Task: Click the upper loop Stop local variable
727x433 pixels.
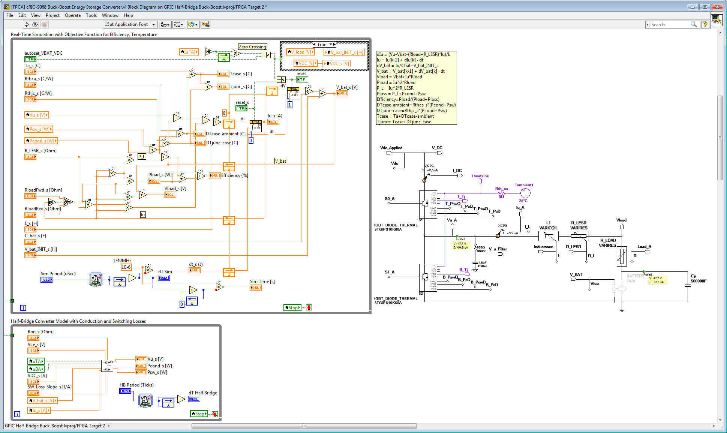Action: tap(292, 308)
